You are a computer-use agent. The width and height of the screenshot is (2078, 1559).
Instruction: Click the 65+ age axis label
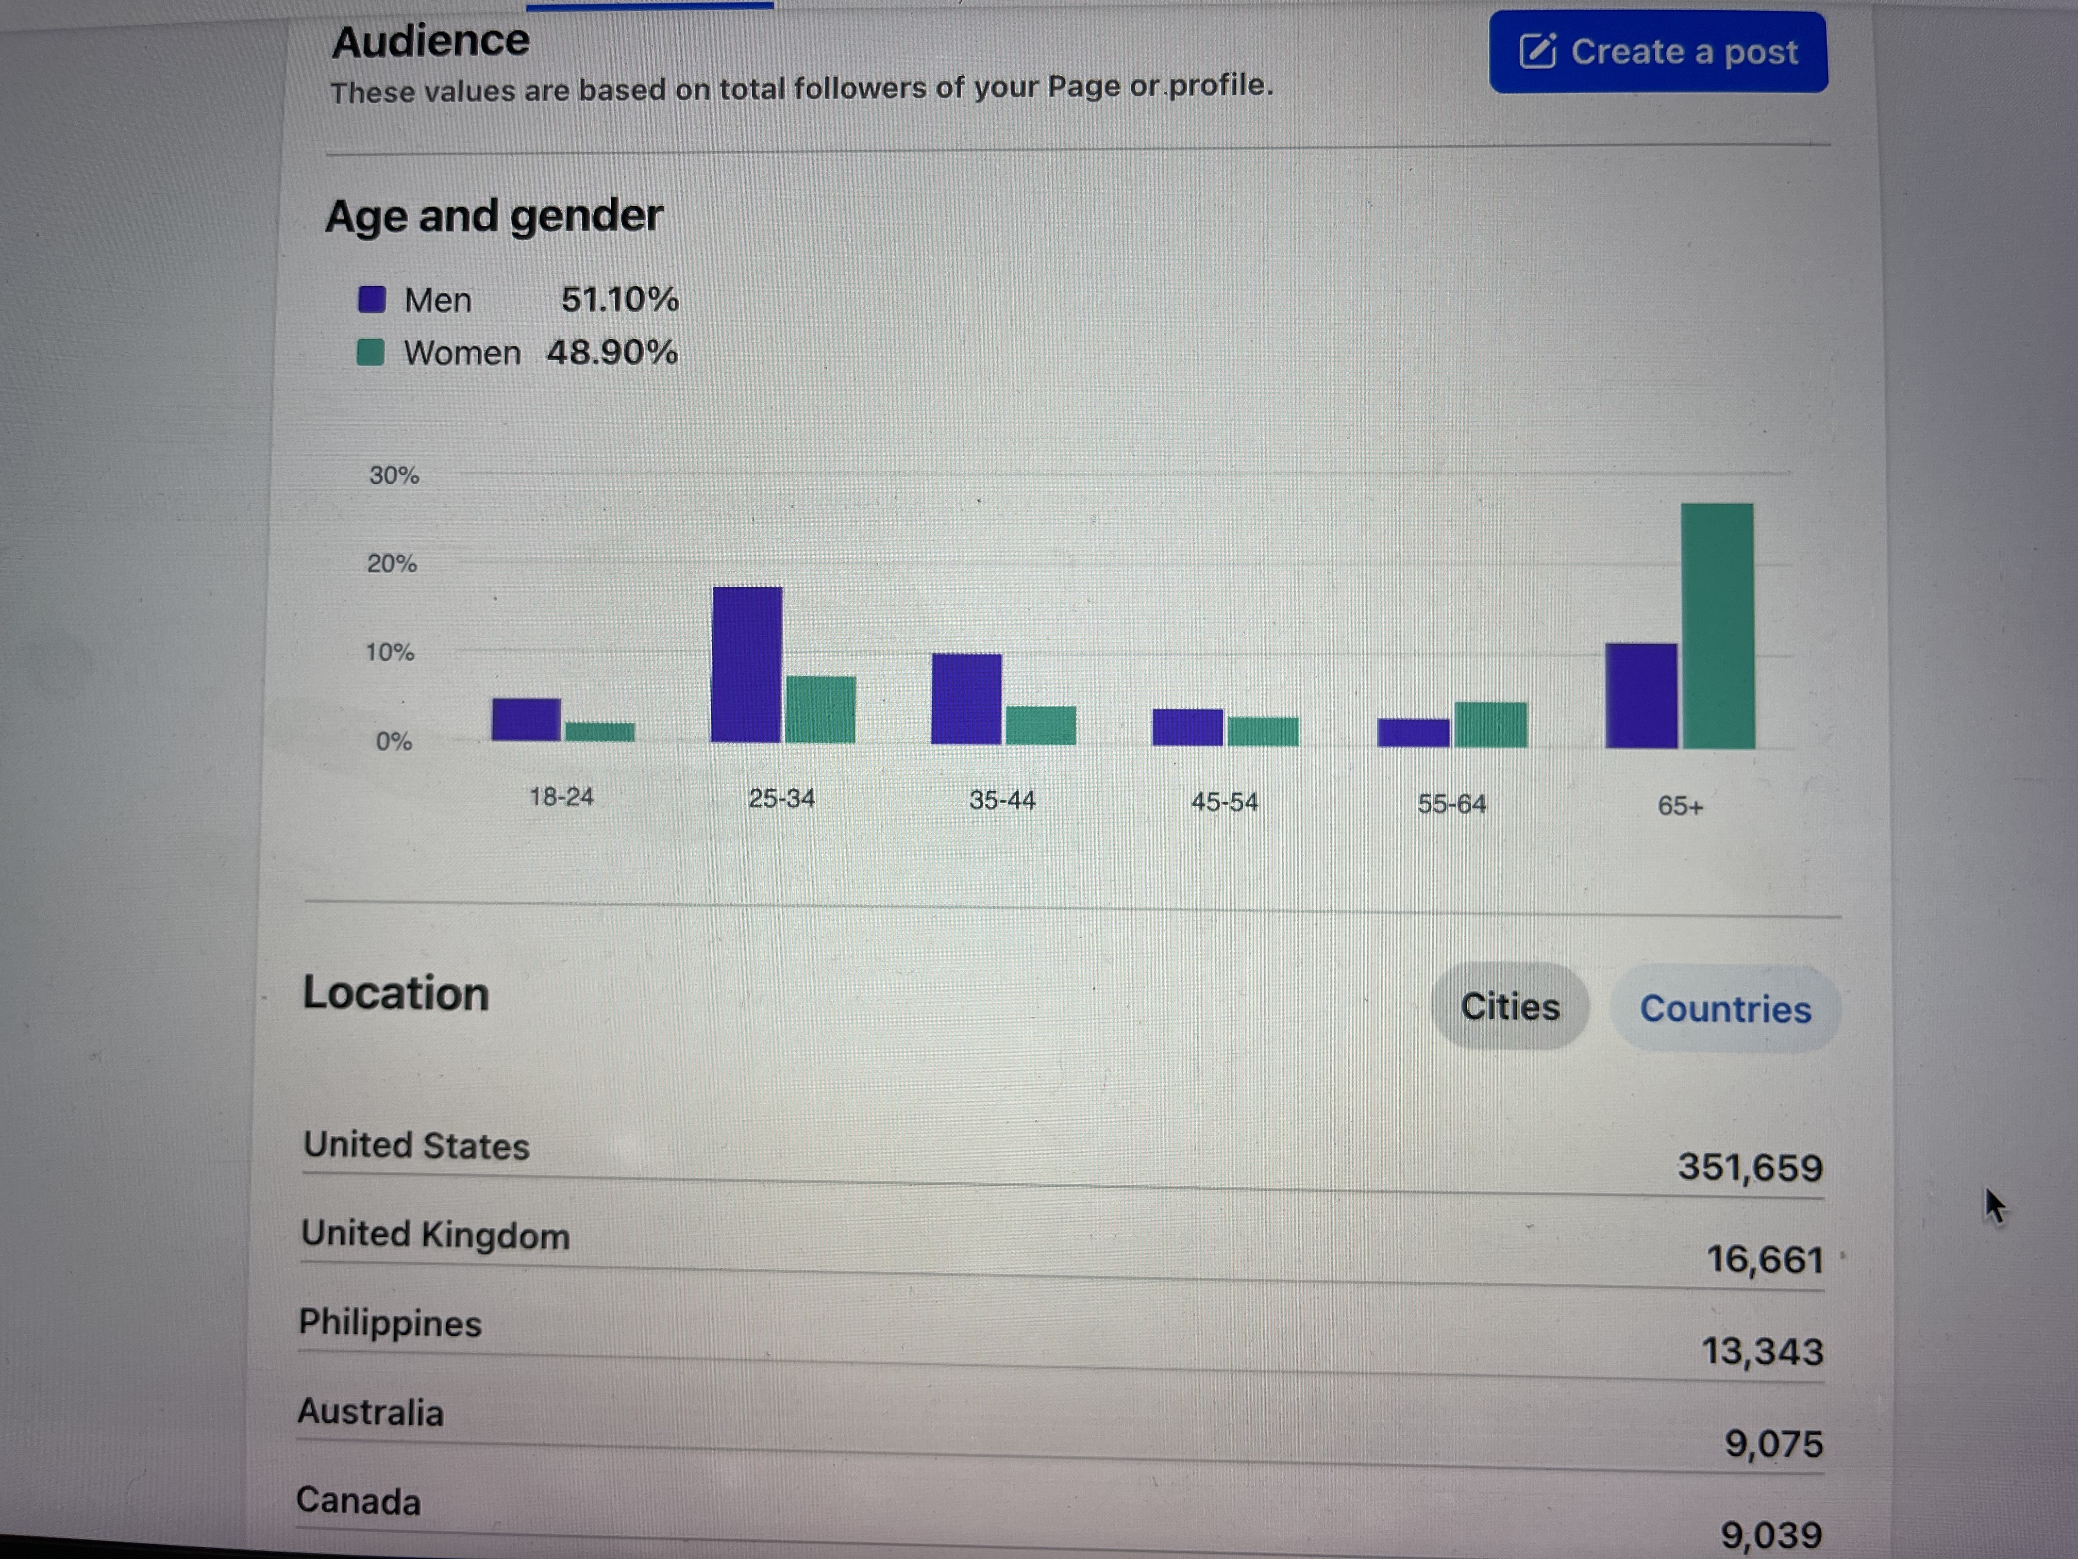pos(1681,806)
